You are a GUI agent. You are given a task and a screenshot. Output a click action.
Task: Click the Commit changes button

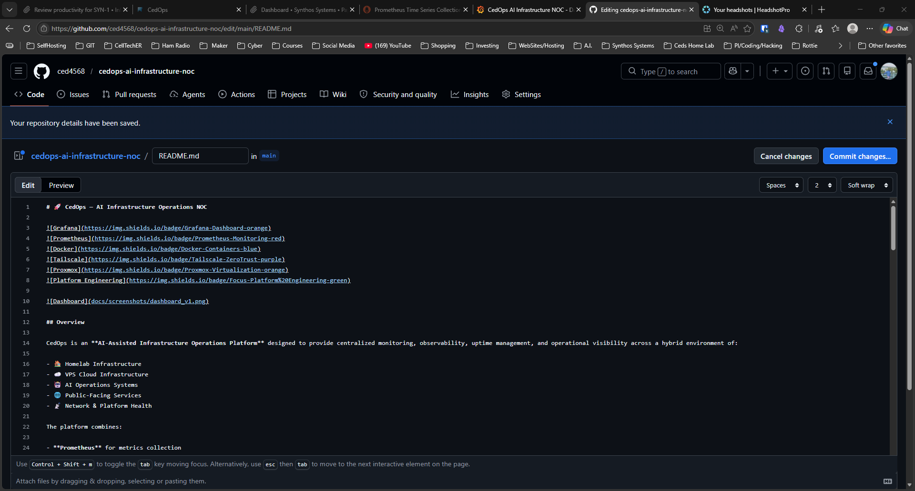860,156
